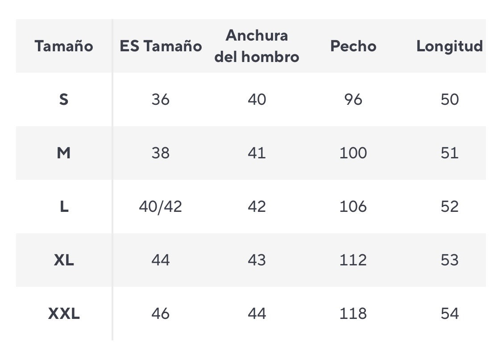Click the ES size value 36
Screen dimensions: 502x343
[161, 99]
